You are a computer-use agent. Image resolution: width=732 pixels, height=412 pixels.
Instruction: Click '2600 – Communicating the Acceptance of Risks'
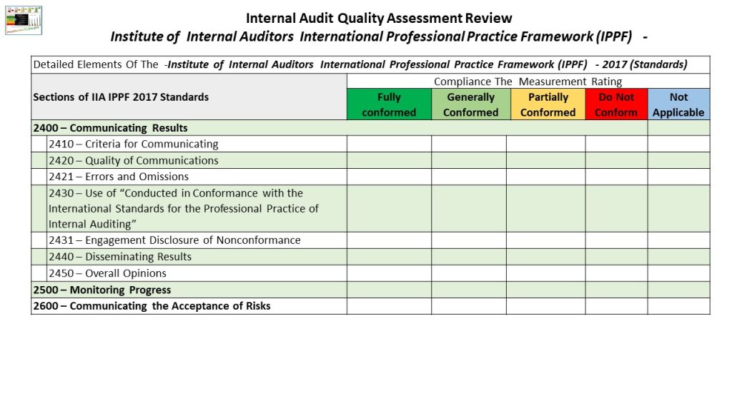click(x=152, y=306)
